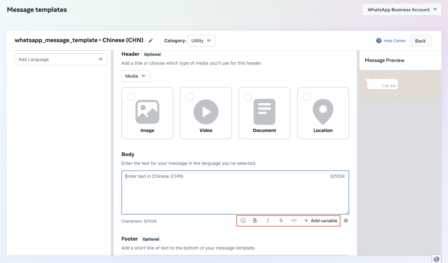
Task: Click the 7:29 AM preview message bubble
Action: pyautogui.click(x=382, y=84)
